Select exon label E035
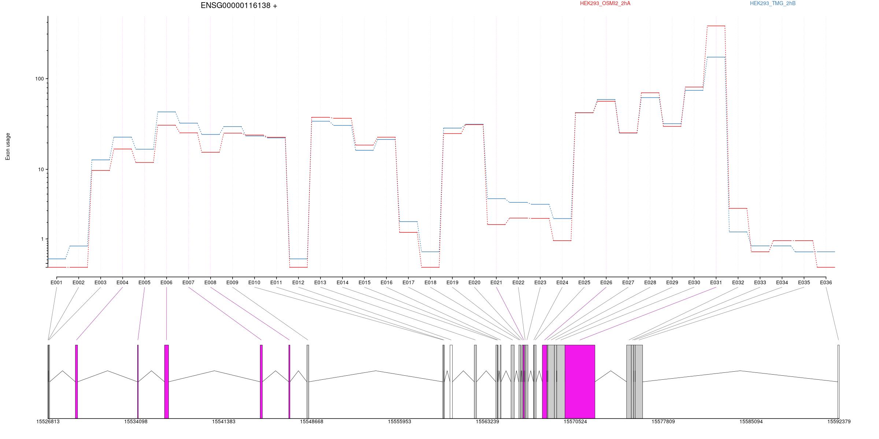The height and width of the screenshot is (439, 879). (804, 282)
